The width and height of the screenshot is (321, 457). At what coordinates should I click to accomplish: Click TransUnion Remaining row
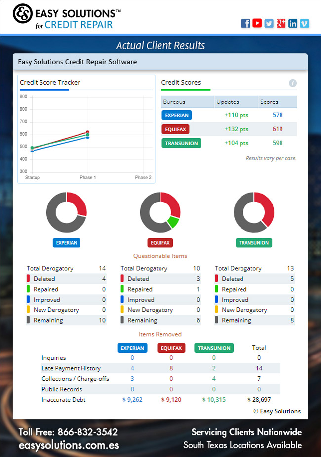pyautogui.click(x=254, y=320)
